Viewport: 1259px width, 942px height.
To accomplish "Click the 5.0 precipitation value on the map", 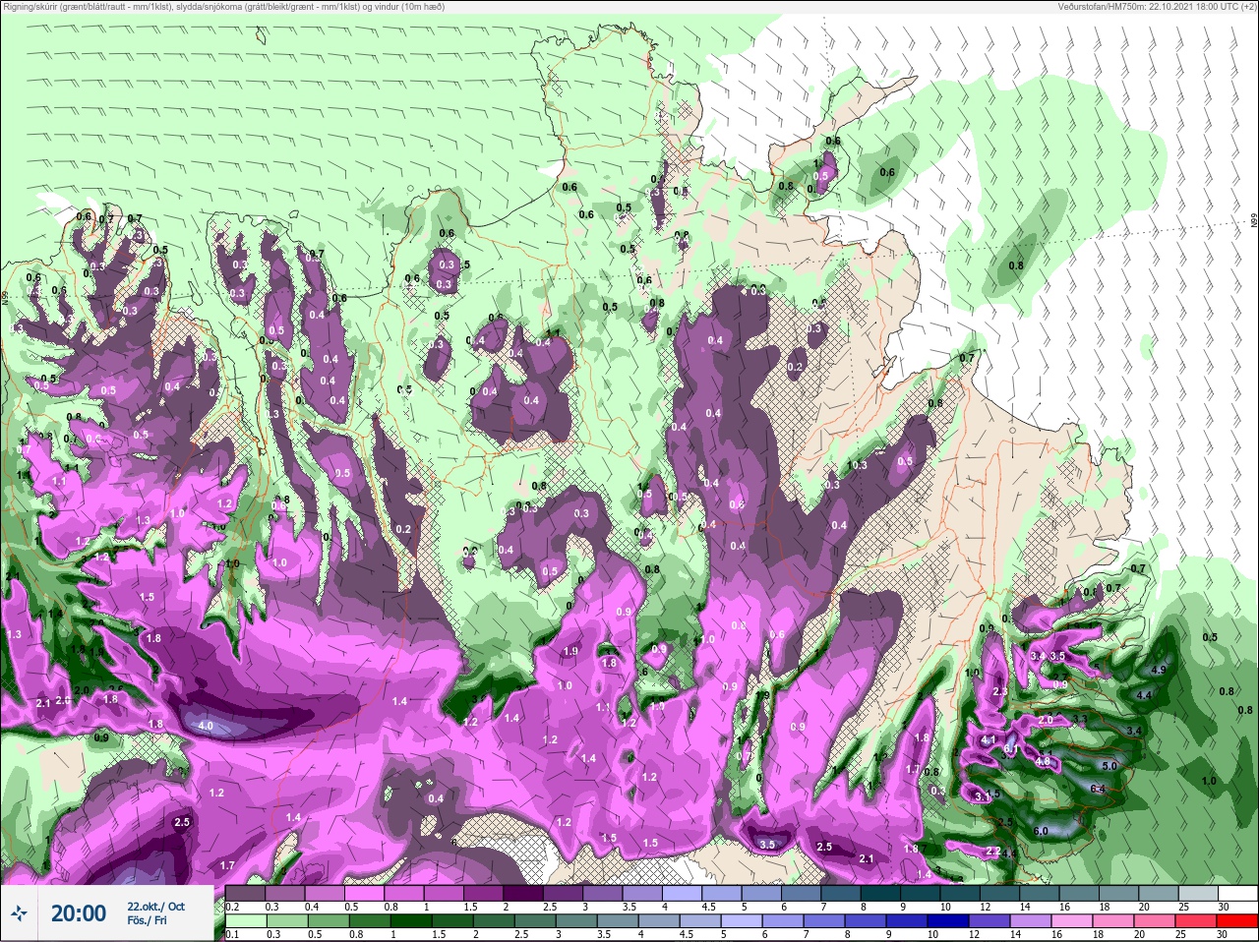I will pos(1109,765).
